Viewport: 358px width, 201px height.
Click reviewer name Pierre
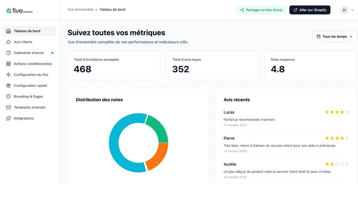(x=229, y=138)
